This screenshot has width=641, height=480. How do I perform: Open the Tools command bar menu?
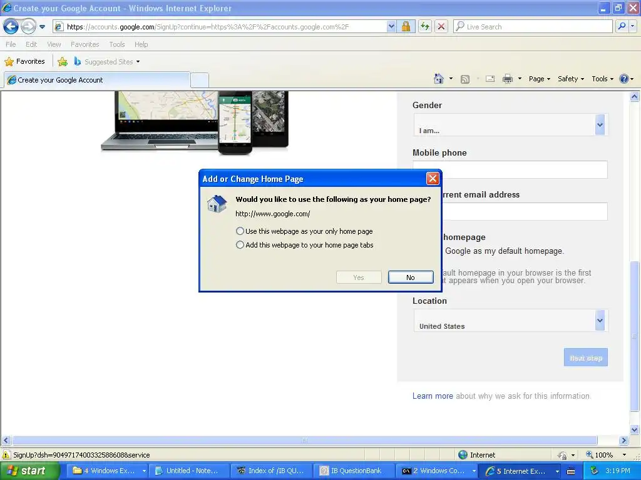(x=602, y=79)
